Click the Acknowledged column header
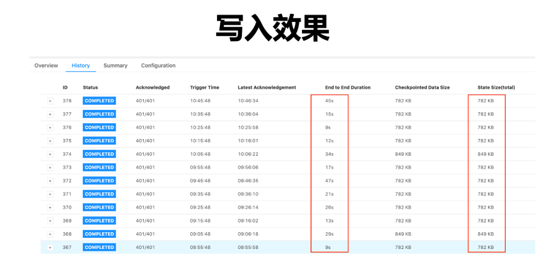Viewport: 549px width, 279px height. (152, 88)
